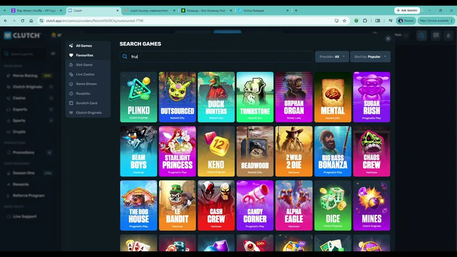Switch to Kickaway Kick Giveaway Tool tab
The height and width of the screenshot is (257, 457).
pos(207,11)
